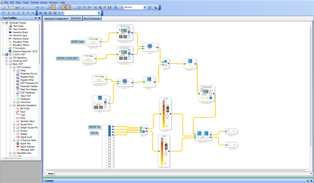This screenshot has width=314, height=183.
Task: Expand the Advanced DSP folder
Action: click(6, 61)
